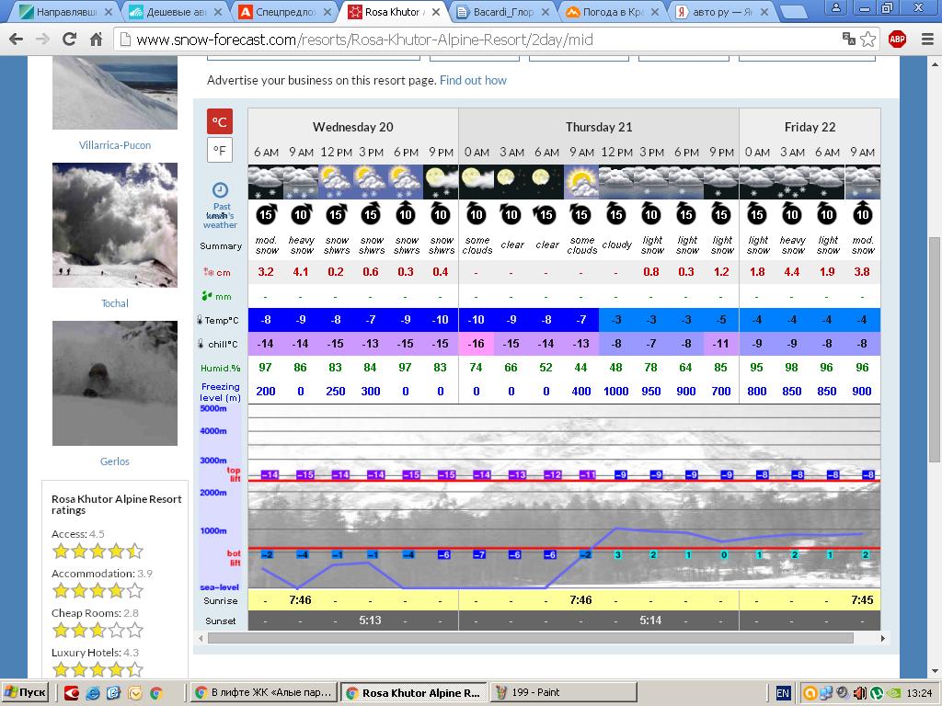This screenshot has height=706, width=942.
Task: Click the Cheap Rooms rating stars
Action: (98, 631)
